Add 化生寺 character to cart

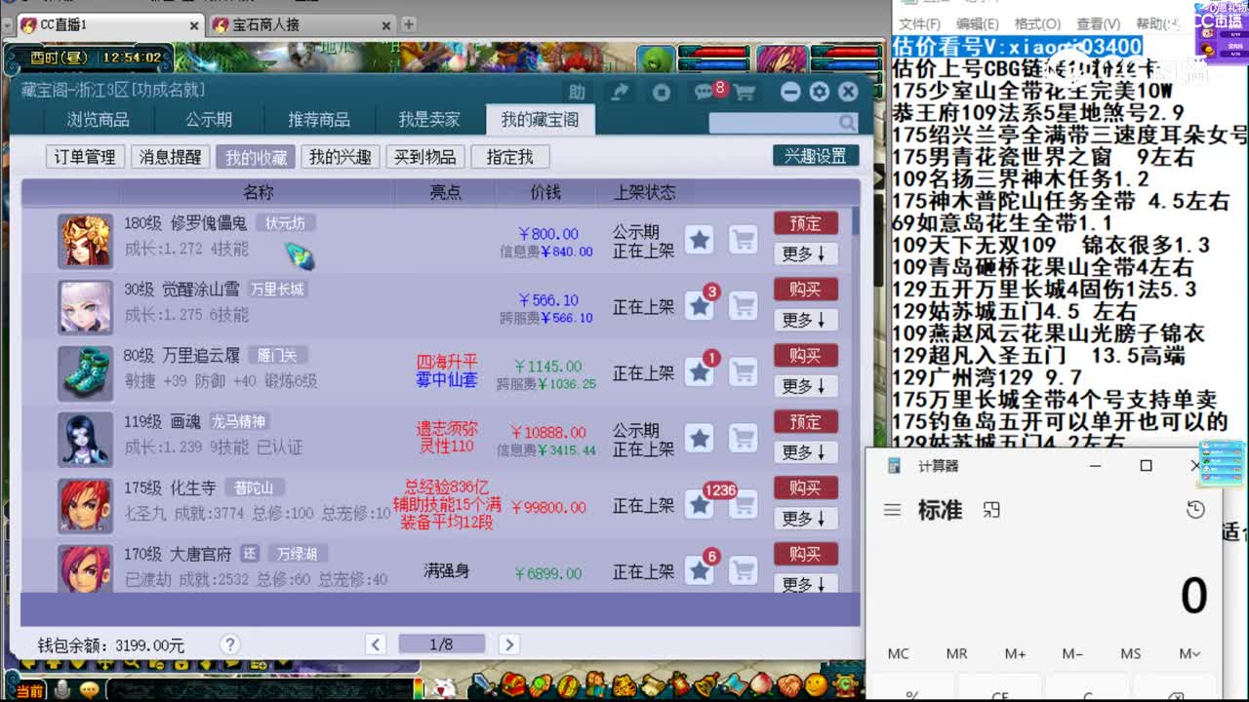pyautogui.click(x=744, y=504)
